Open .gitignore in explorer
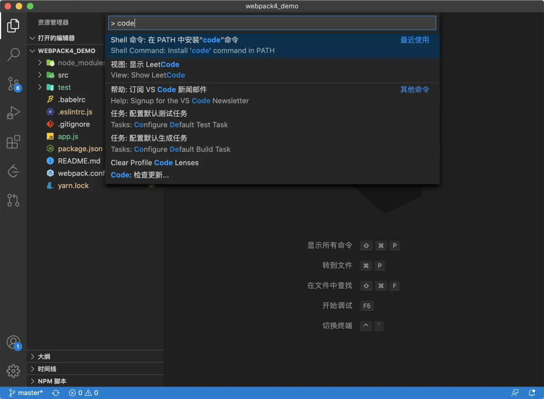Image resolution: width=544 pixels, height=399 pixels. [x=74, y=124]
